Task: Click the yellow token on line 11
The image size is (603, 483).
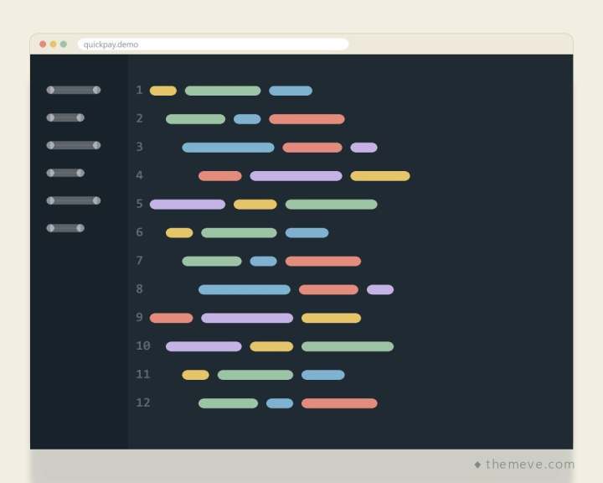Action: tap(195, 375)
